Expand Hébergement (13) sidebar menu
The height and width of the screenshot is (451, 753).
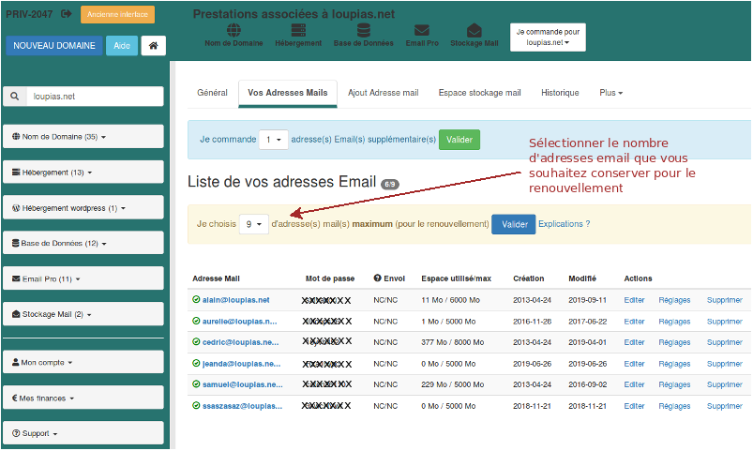pyautogui.click(x=83, y=172)
